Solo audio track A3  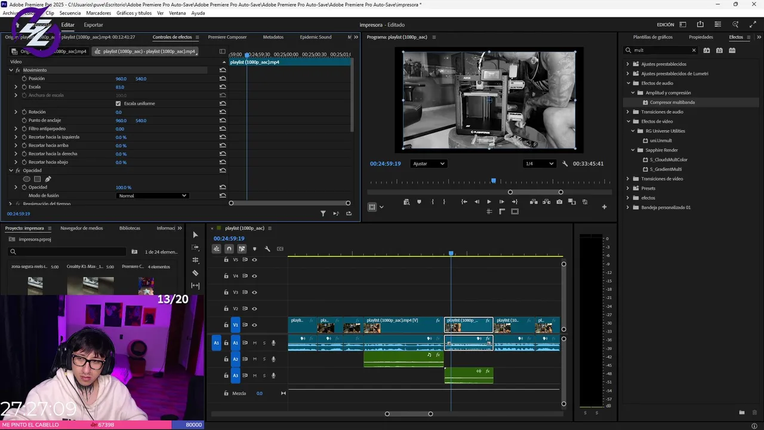tap(264, 376)
